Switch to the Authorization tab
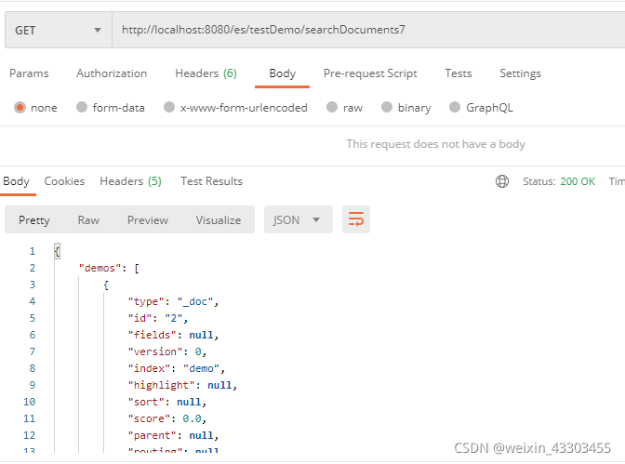 click(x=112, y=73)
